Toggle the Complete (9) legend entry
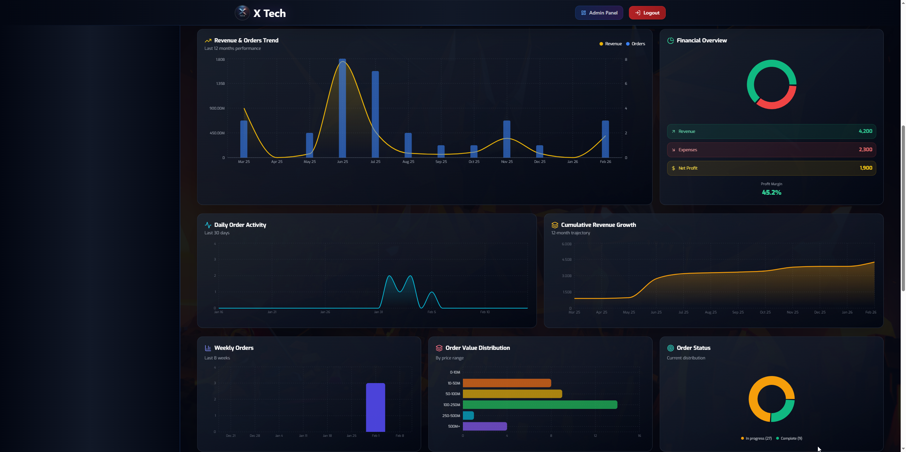The width and height of the screenshot is (906, 452). coord(789,438)
